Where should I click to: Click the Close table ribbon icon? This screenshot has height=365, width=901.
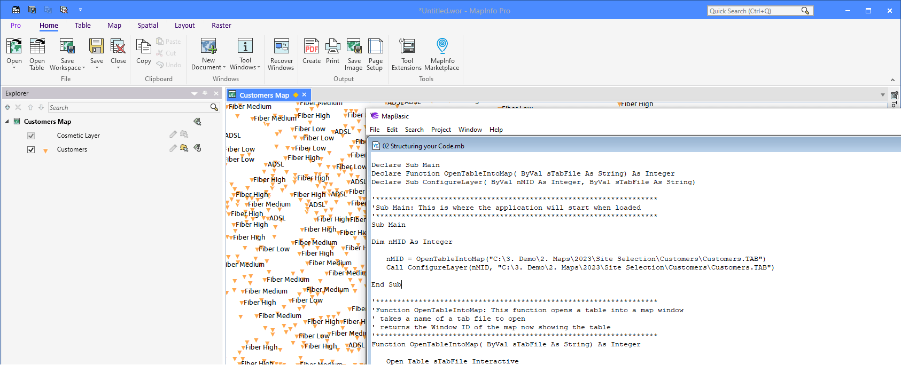[118, 46]
